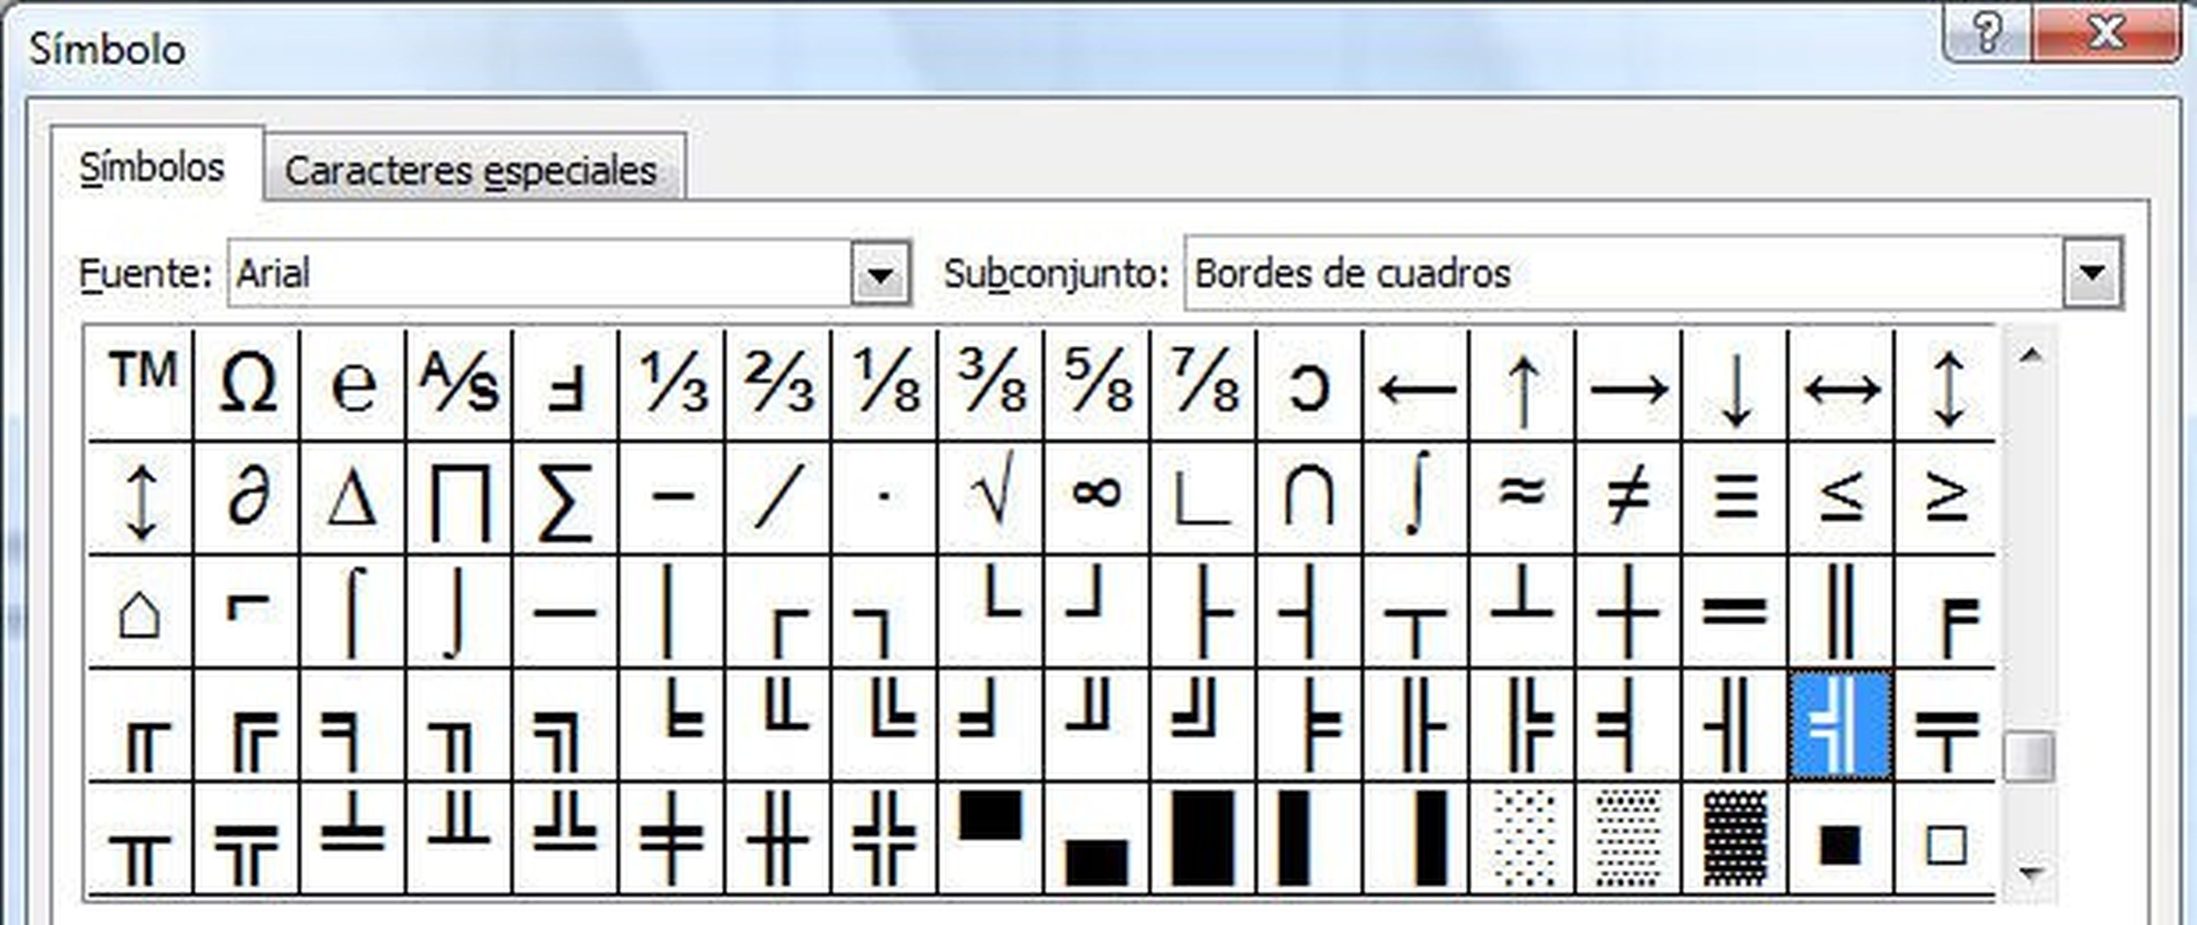Select the product ∏ symbol
The image size is (2197, 925).
pyautogui.click(x=459, y=498)
